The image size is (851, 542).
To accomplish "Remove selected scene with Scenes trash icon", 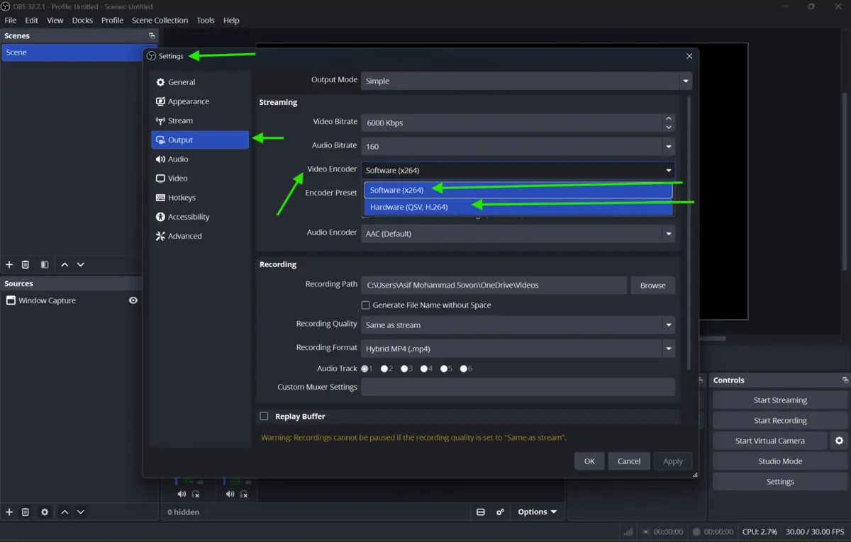I will [x=26, y=264].
